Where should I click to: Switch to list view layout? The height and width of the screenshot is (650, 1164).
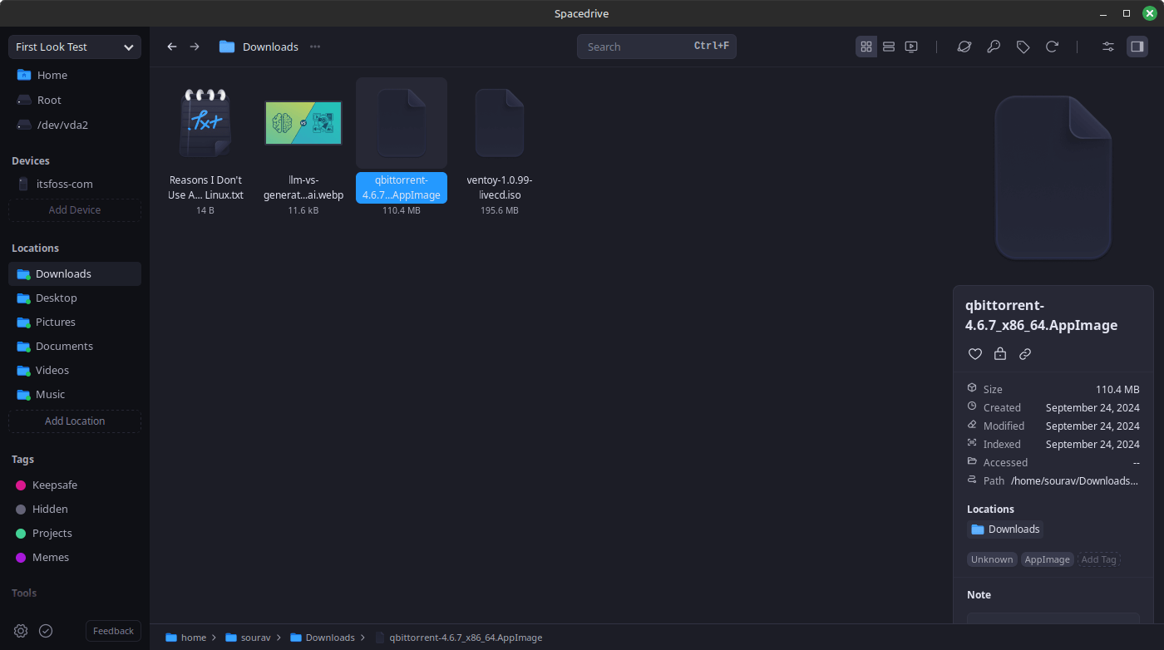click(x=889, y=47)
